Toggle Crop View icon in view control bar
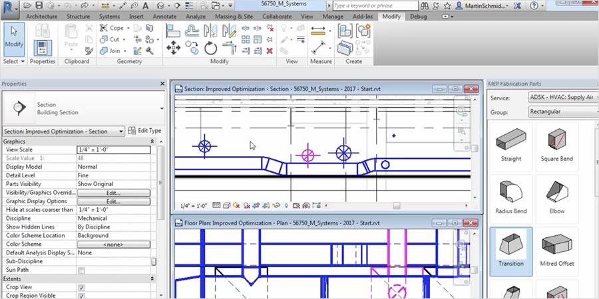Screen dimensions: 599x299 pyautogui.click(x=257, y=205)
